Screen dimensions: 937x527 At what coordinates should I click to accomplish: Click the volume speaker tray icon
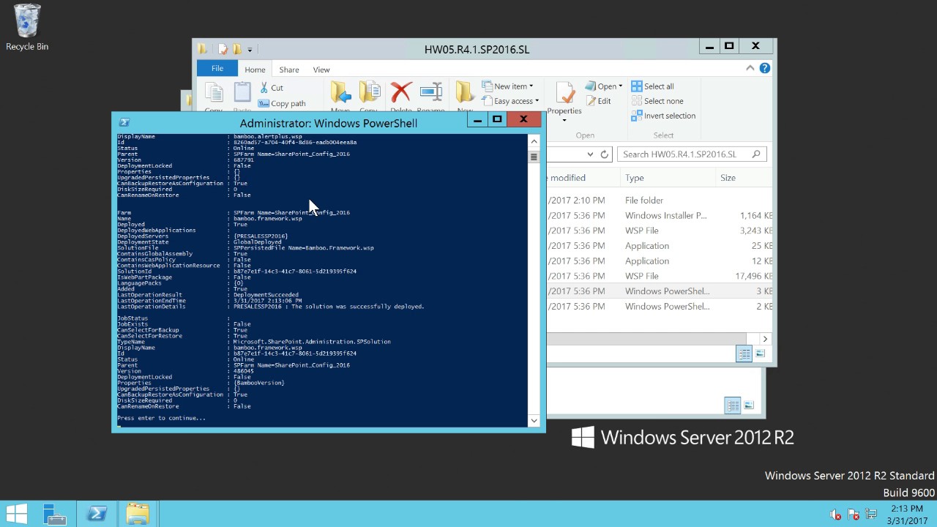pos(835,514)
